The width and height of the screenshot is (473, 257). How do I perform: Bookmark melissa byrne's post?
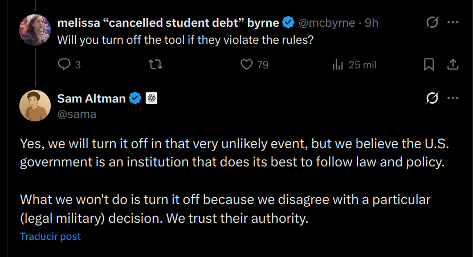tap(429, 64)
